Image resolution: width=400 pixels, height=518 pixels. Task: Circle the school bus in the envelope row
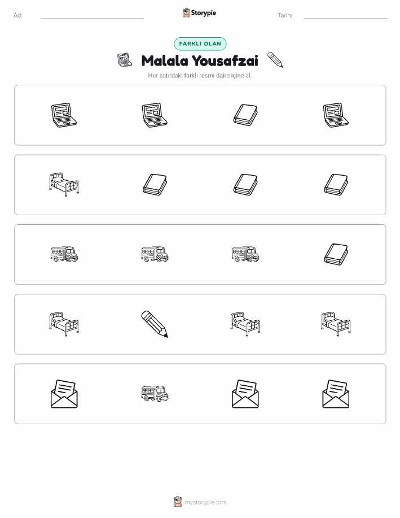coord(155,394)
